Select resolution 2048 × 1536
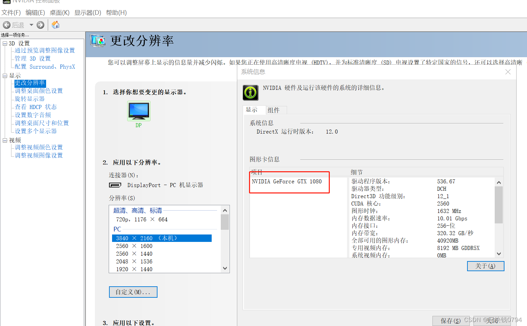Screen dimensions: 527x326 click(x=134, y=261)
